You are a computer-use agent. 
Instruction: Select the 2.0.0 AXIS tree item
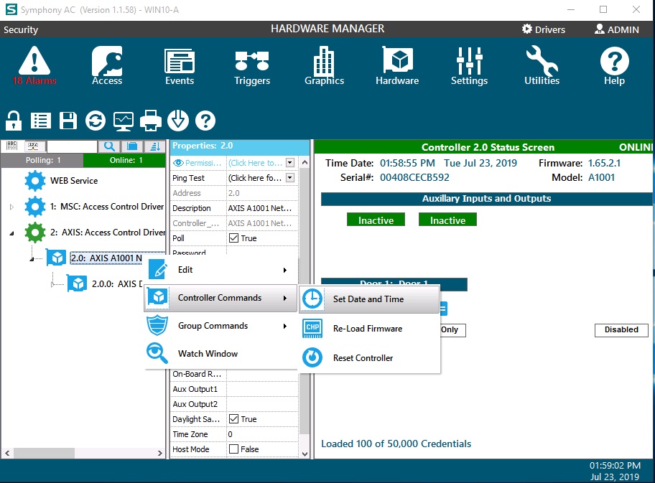click(117, 284)
